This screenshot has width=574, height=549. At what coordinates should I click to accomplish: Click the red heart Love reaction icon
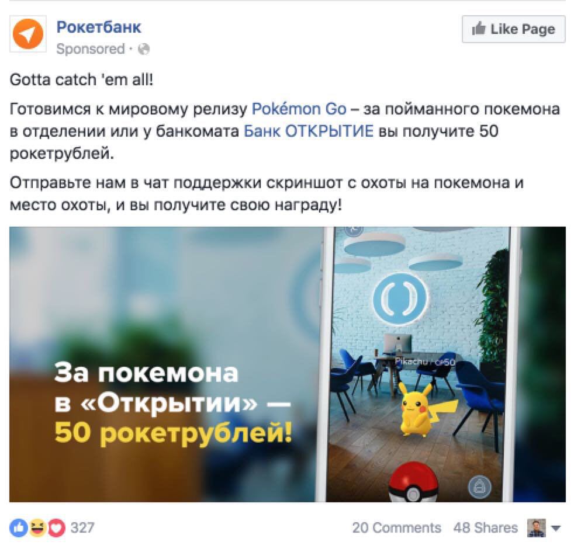56,528
